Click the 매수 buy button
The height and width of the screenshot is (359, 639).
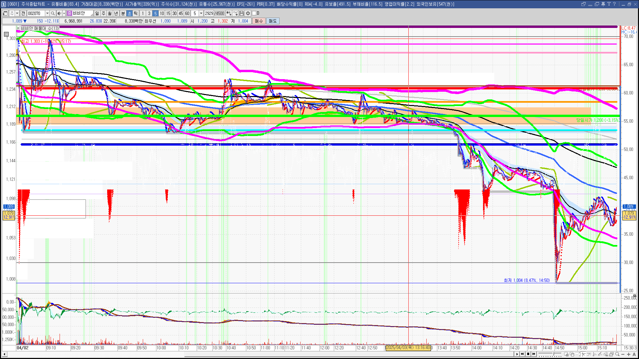coord(259,21)
